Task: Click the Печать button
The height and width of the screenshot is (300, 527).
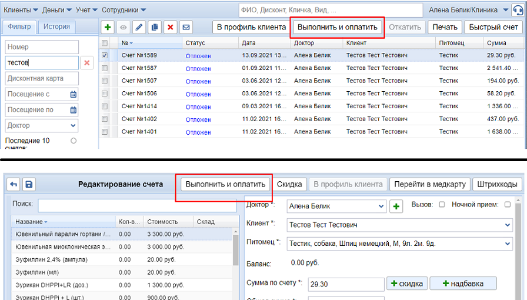Action: click(445, 27)
